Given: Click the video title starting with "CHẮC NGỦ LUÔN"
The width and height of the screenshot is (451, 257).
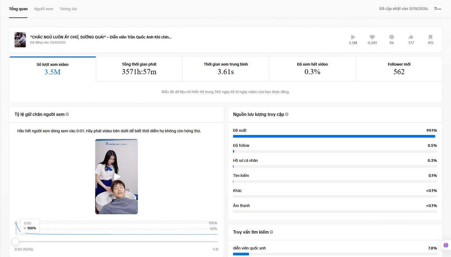Looking at the screenshot, I should point(101,37).
